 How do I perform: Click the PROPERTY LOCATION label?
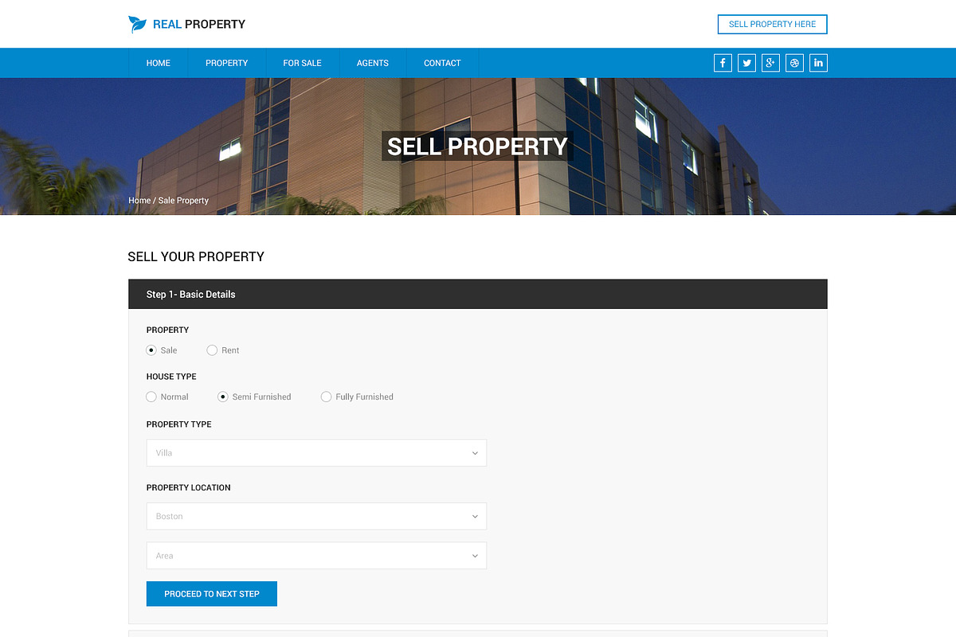(x=189, y=487)
